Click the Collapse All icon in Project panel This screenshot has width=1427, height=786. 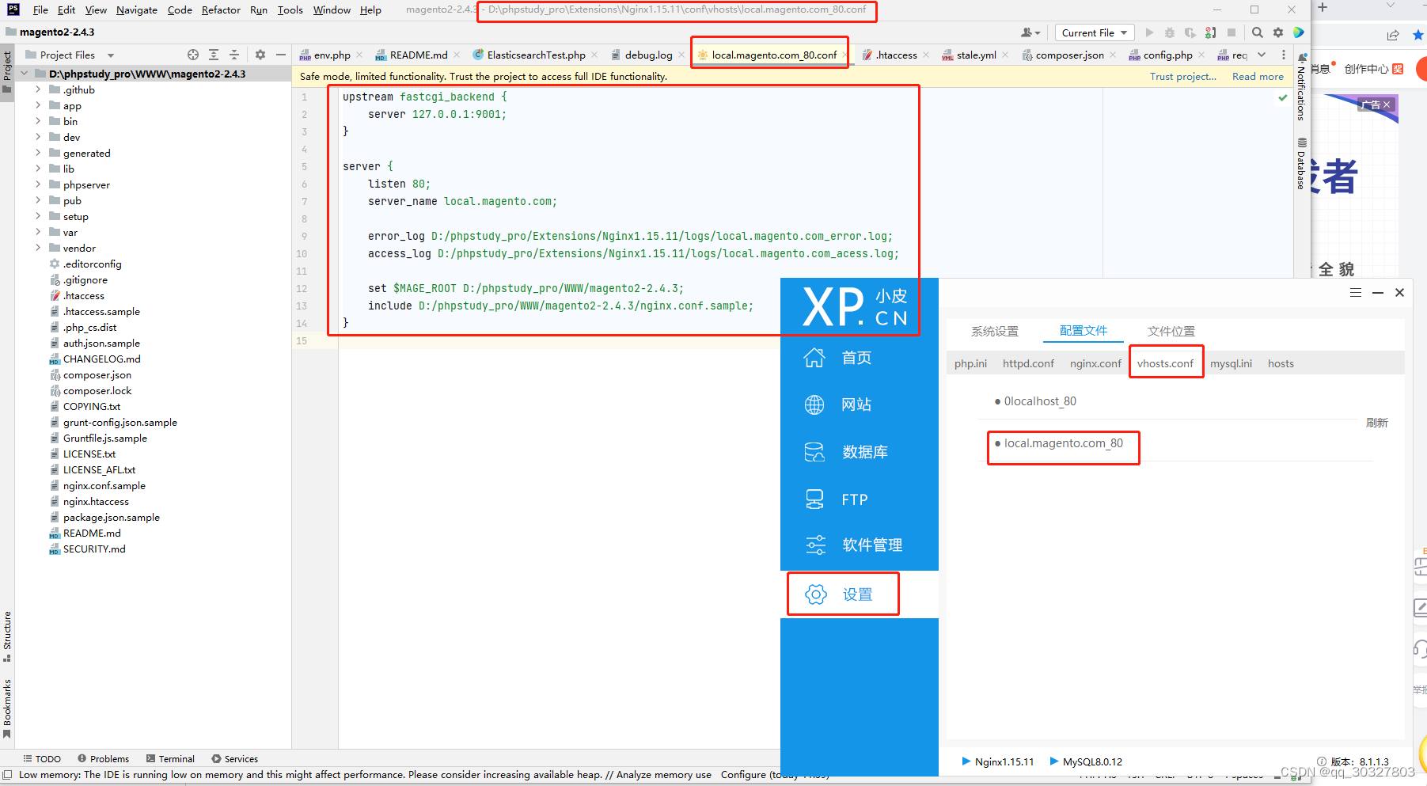(x=234, y=55)
